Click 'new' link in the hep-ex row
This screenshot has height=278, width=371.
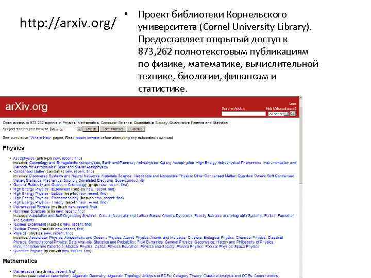90,189
